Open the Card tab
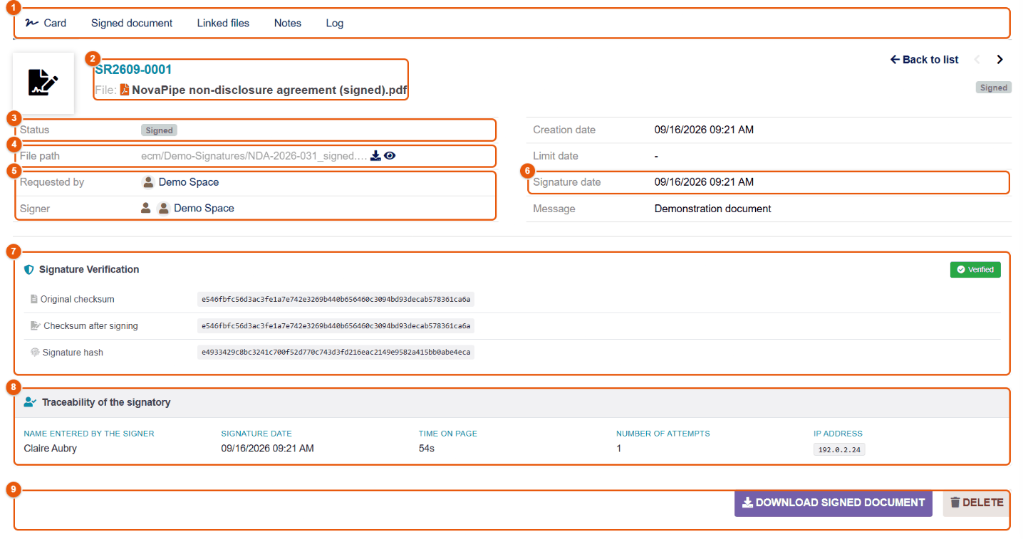Viewport: 1023px width, 539px height. point(46,23)
